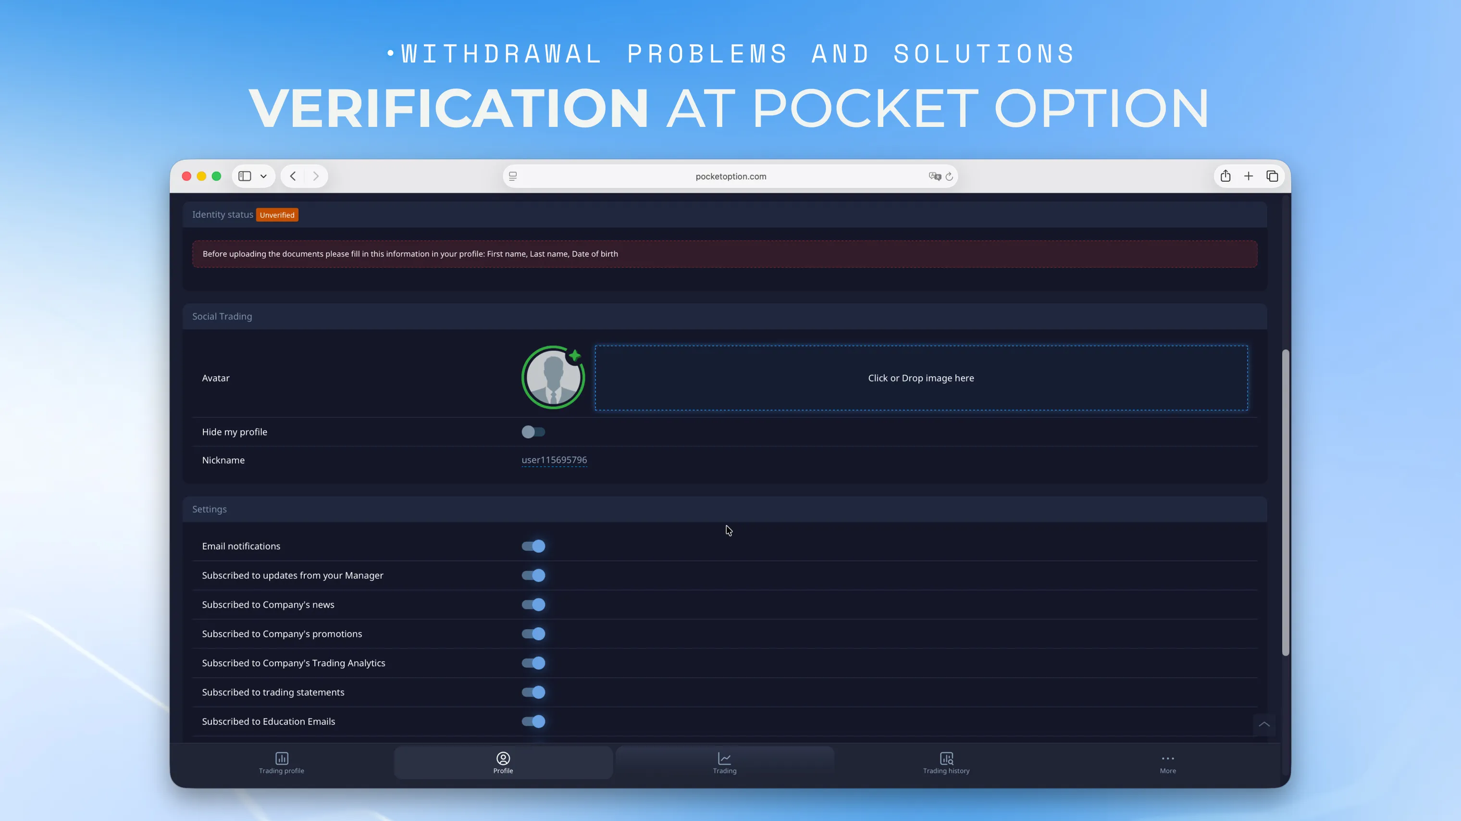Toggle Subscribed to Education Emails
Screen dimensions: 1461x821
click(x=533, y=721)
